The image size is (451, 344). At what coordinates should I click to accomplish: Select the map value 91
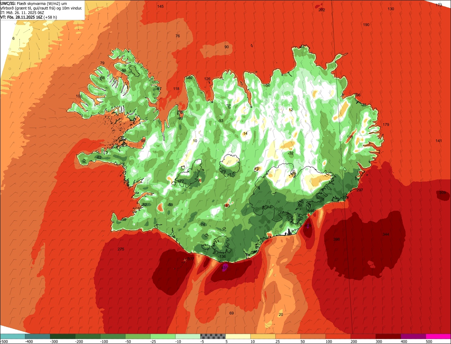200,180
